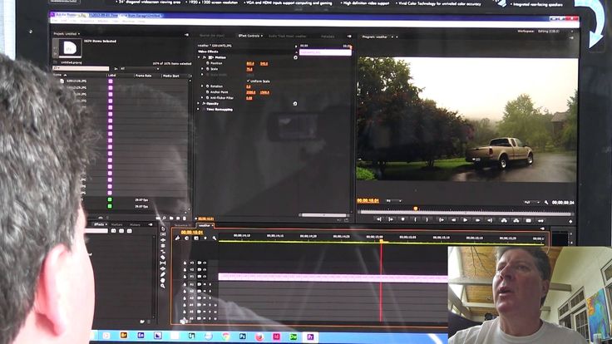Reset the Opacity effect
The image size is (612, 344).
click(295, 103)
